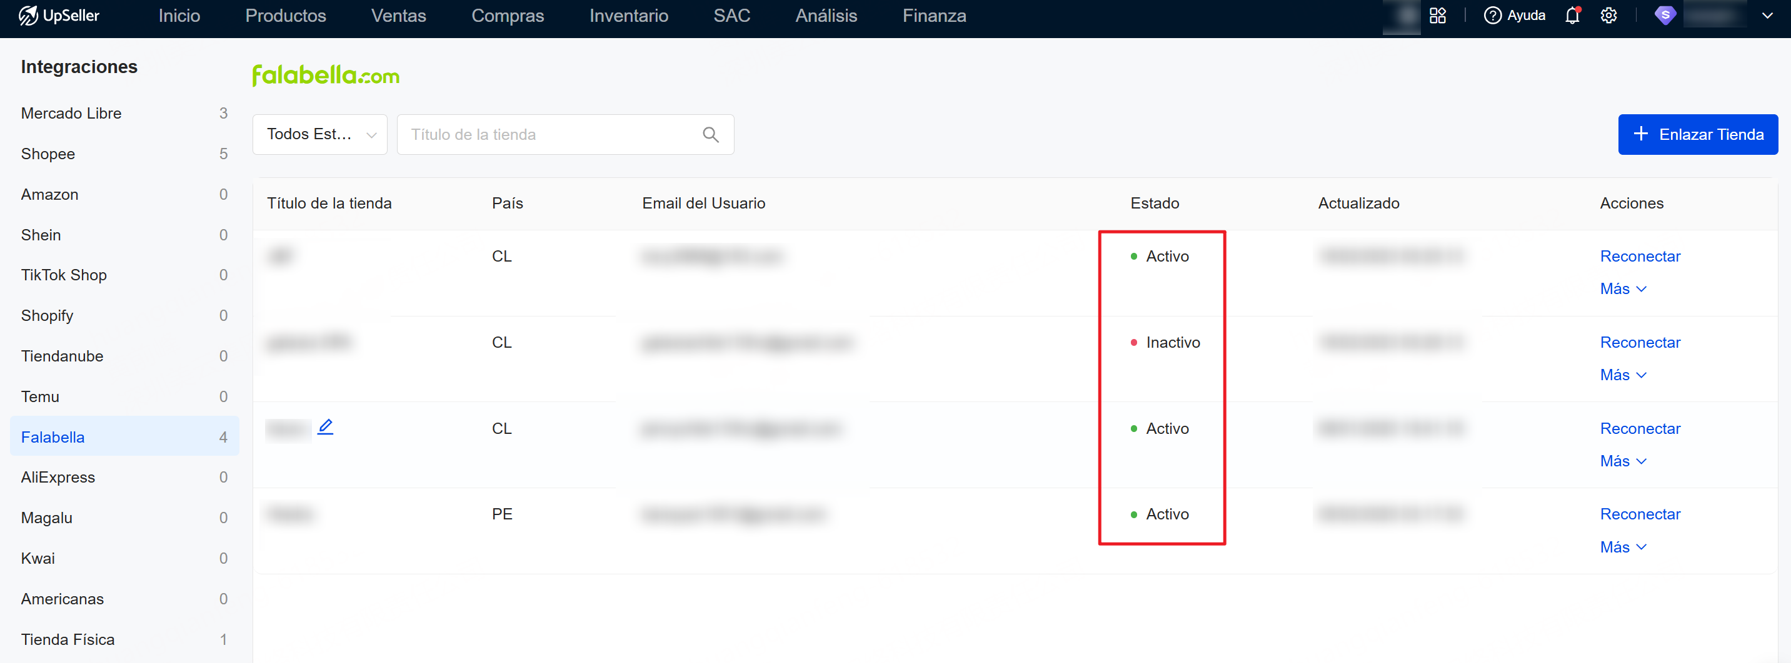The width and height of the screenshot is (1791, 663).
Task: Reconnect the Inactivo store
Action: [1640, 342]
